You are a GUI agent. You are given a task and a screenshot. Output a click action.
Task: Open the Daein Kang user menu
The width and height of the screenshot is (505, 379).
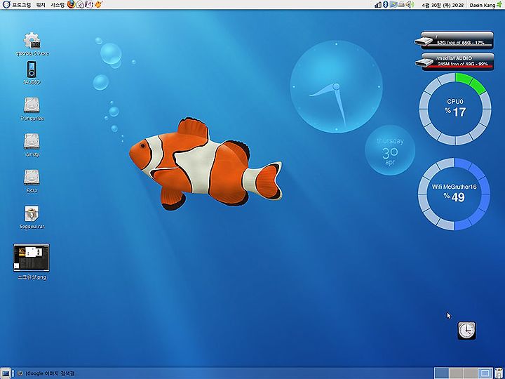(482, 5)
